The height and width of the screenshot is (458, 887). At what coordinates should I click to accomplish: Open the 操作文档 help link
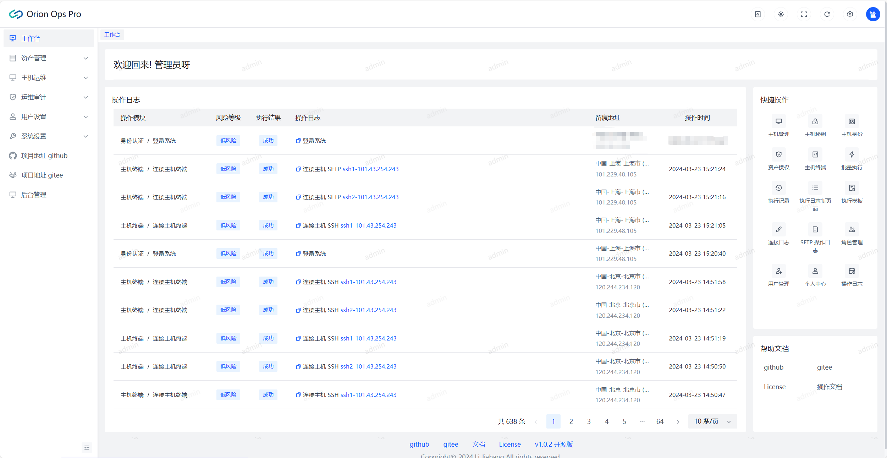pyautogui.click(x=829, y=387)
